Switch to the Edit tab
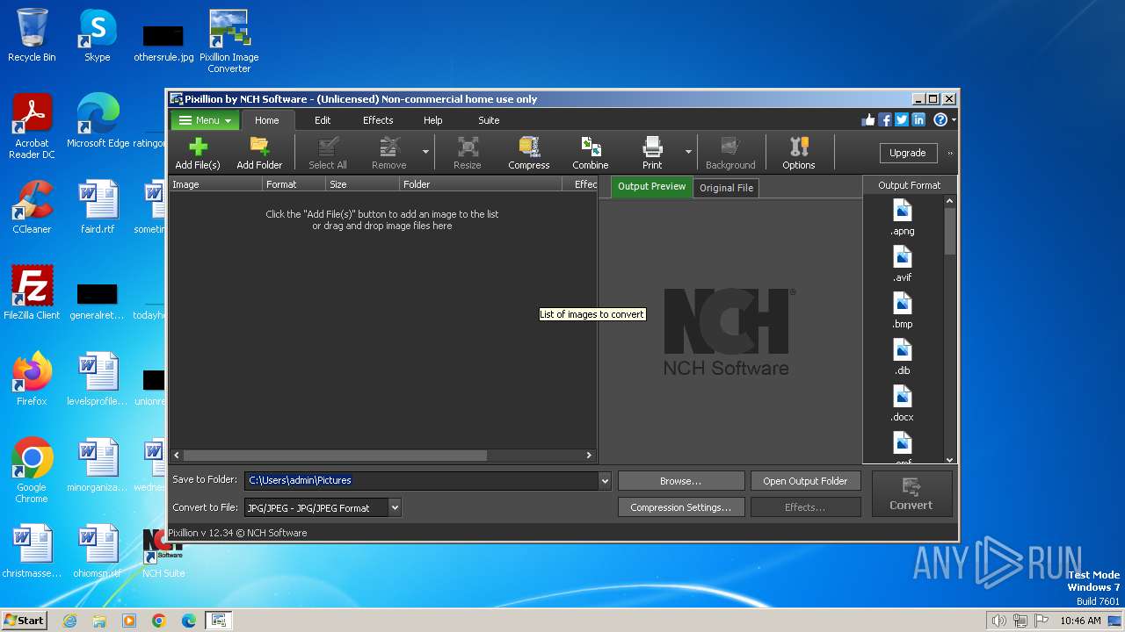This screenshot has height=632, width=1125. 323,120
